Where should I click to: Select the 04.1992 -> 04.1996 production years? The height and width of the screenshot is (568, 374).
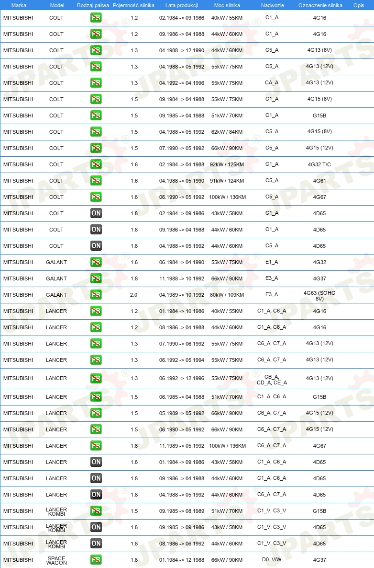click(182, 83)
